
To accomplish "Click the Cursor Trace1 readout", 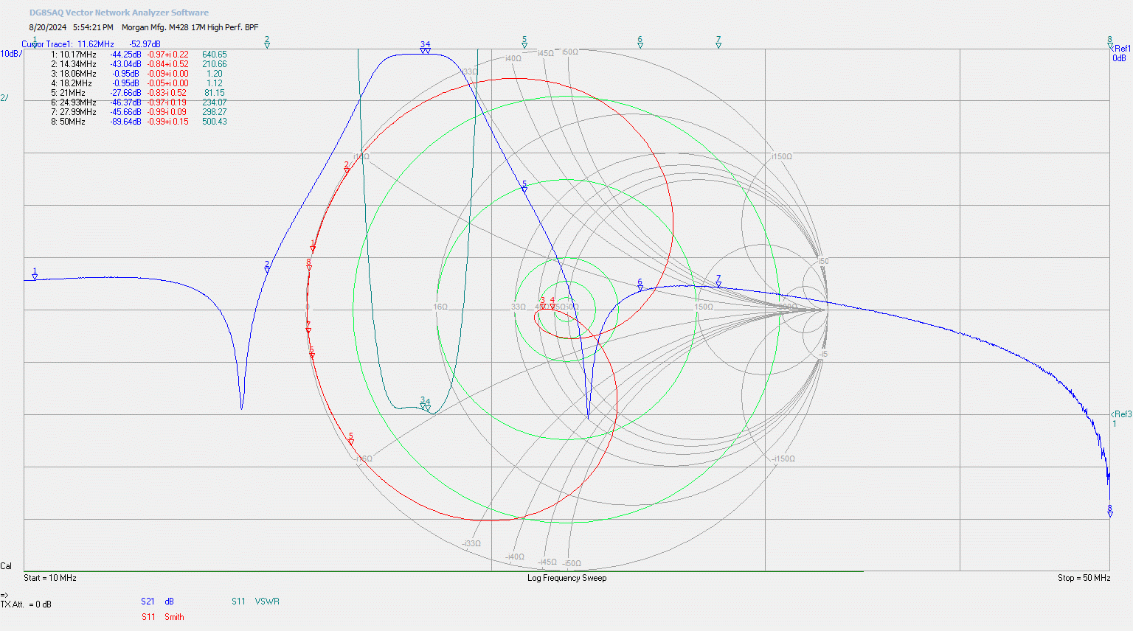I will pyautogui.click(x=91, y=44).
